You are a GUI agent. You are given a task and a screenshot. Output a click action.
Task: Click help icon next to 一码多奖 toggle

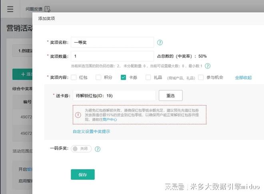coord(98,149)
